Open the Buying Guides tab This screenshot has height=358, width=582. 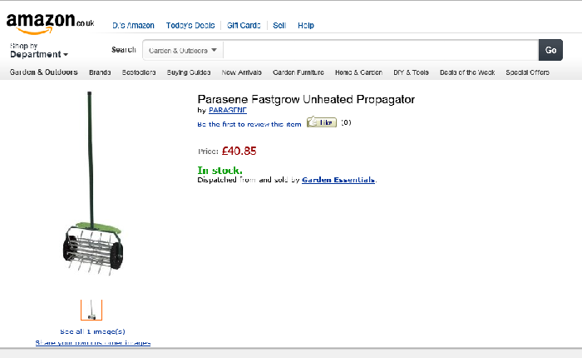tap(189, 72)
